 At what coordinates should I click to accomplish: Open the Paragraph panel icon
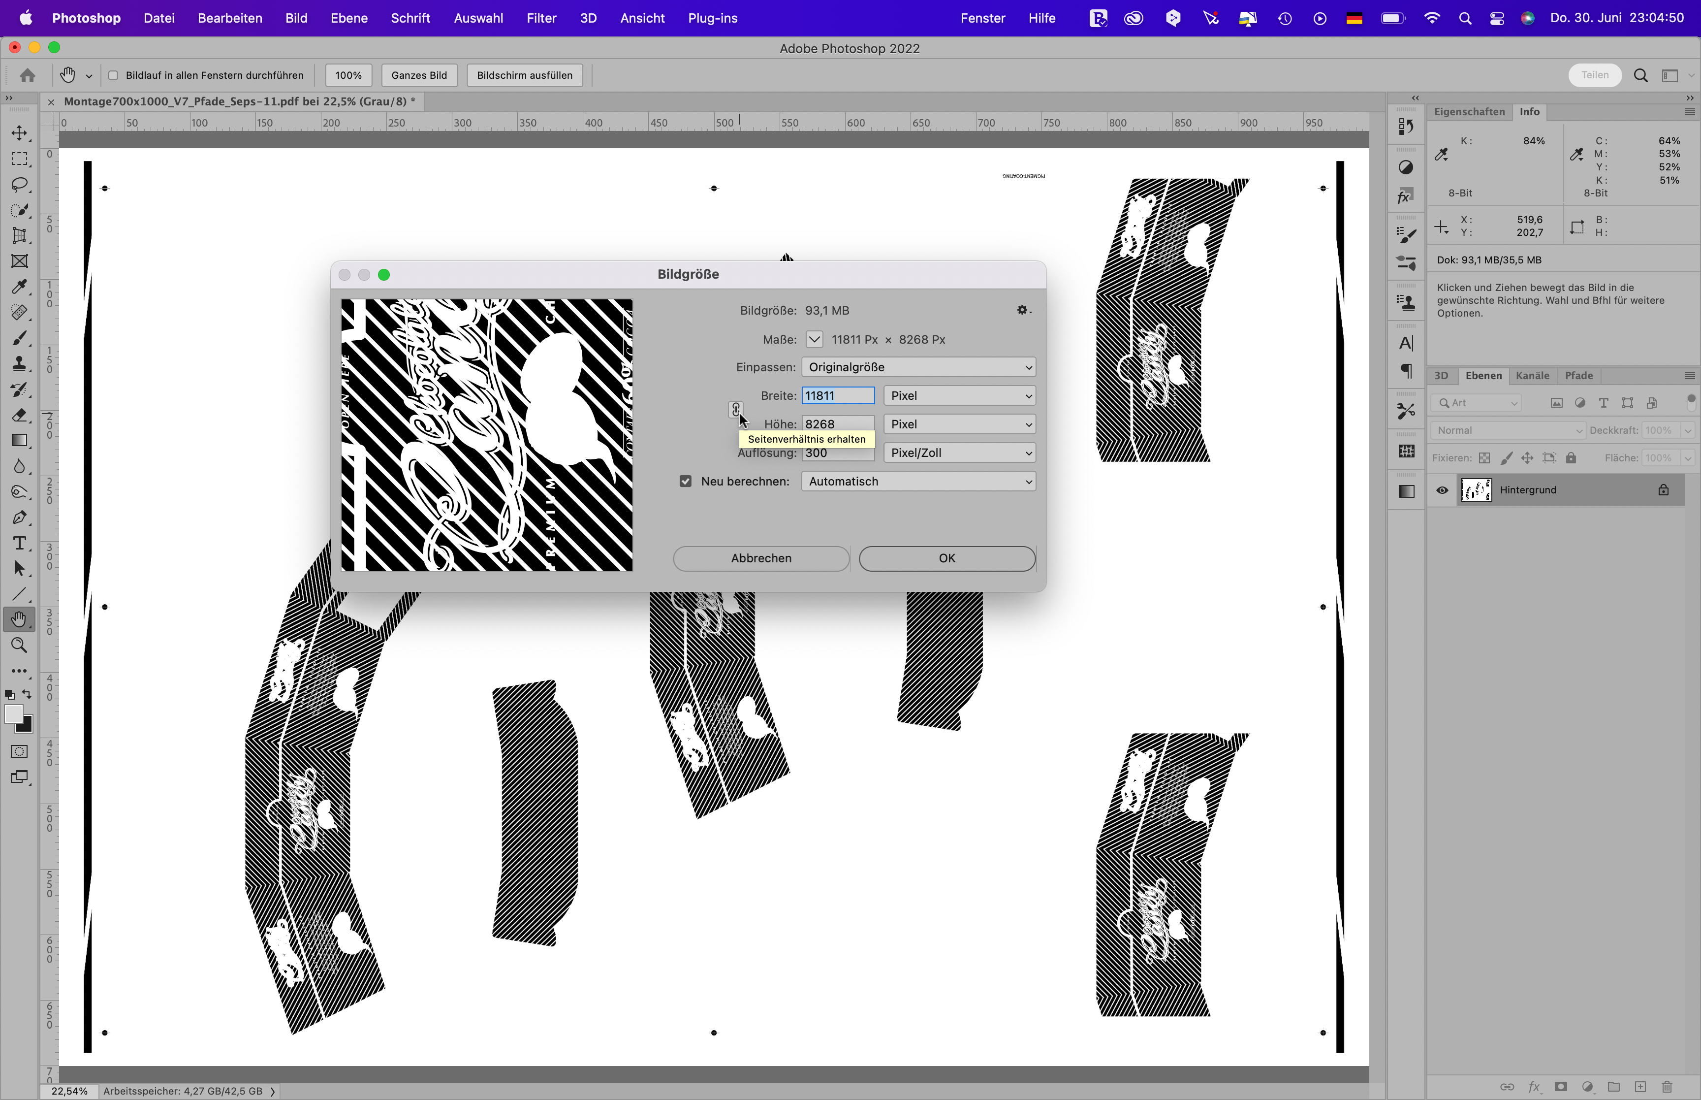pyautogui.click(x=1406, y=371)
